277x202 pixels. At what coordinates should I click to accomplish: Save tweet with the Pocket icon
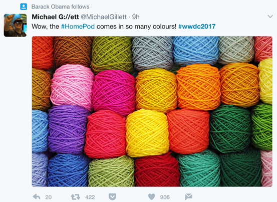(112, 196)
